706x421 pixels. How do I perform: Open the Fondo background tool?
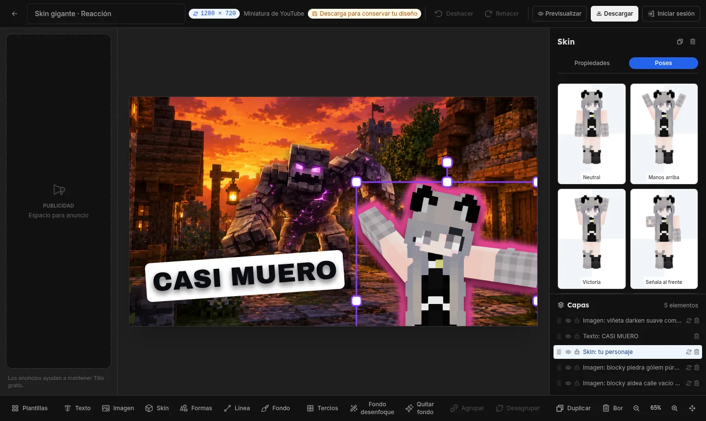pyautogui.click(x=276, y=408)
